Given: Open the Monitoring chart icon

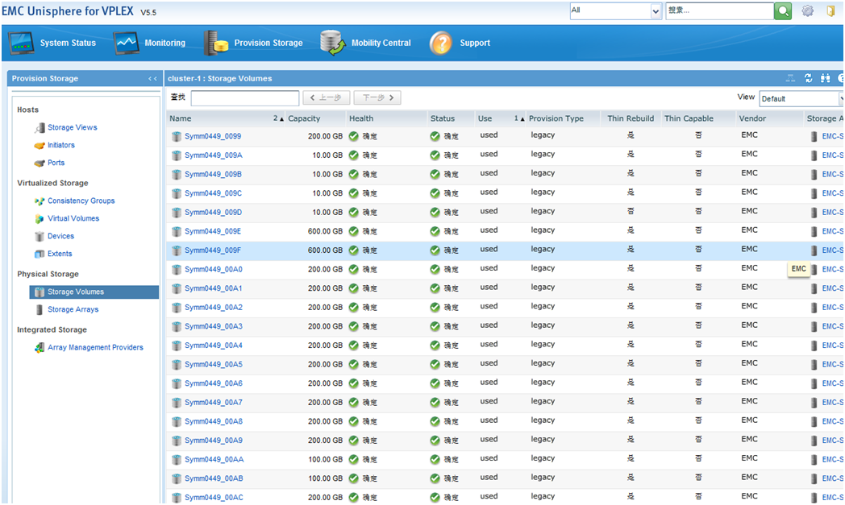Looking at the screenshot, I should 127,43.
